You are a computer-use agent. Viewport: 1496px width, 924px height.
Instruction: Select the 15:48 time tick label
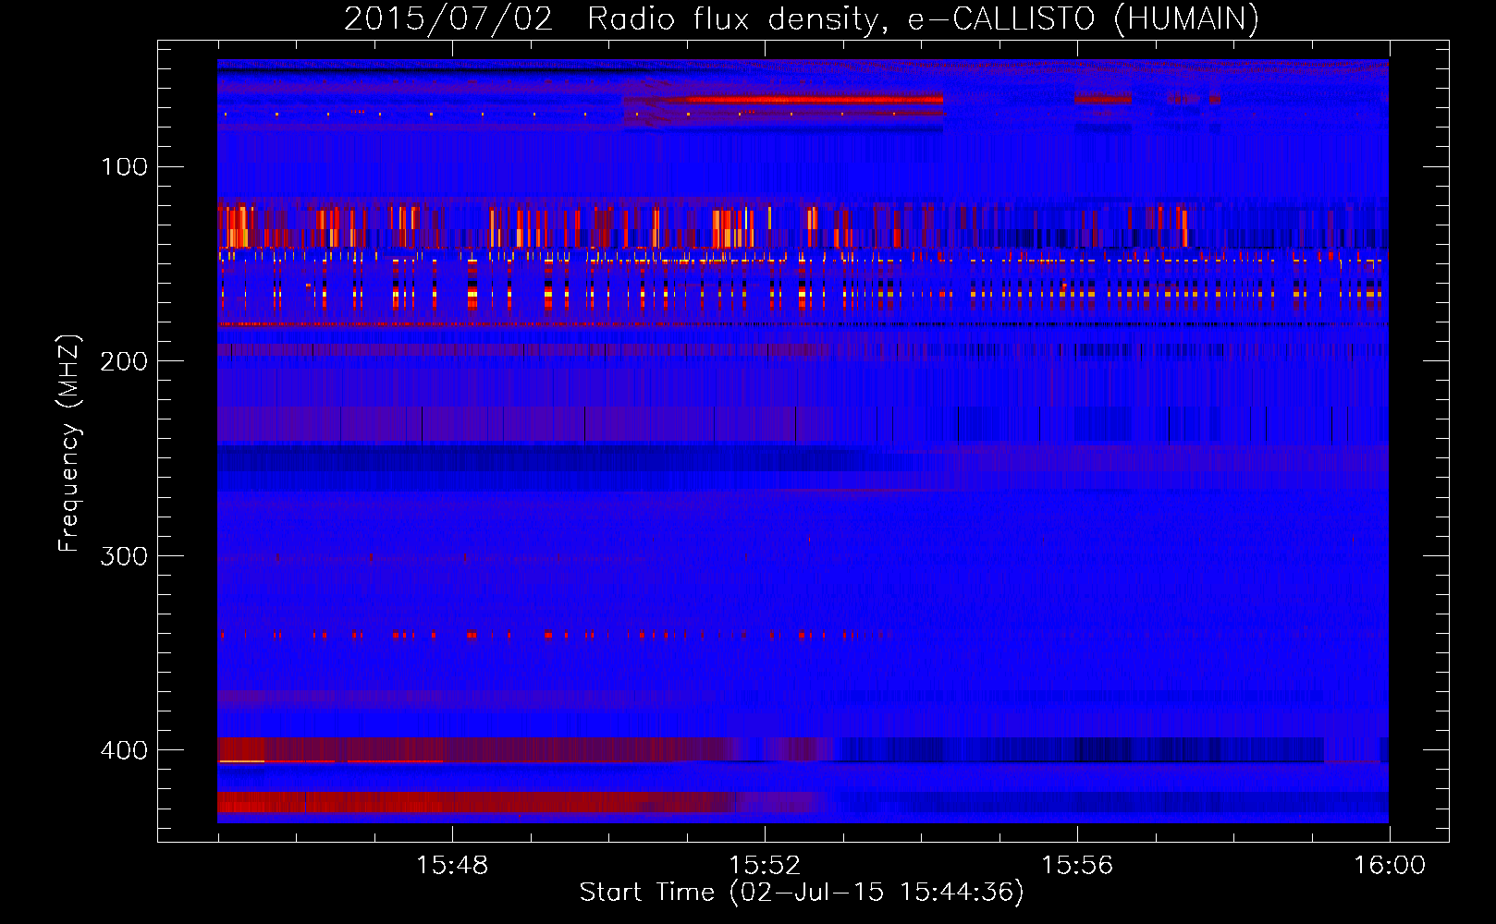[x=452, y=866]
